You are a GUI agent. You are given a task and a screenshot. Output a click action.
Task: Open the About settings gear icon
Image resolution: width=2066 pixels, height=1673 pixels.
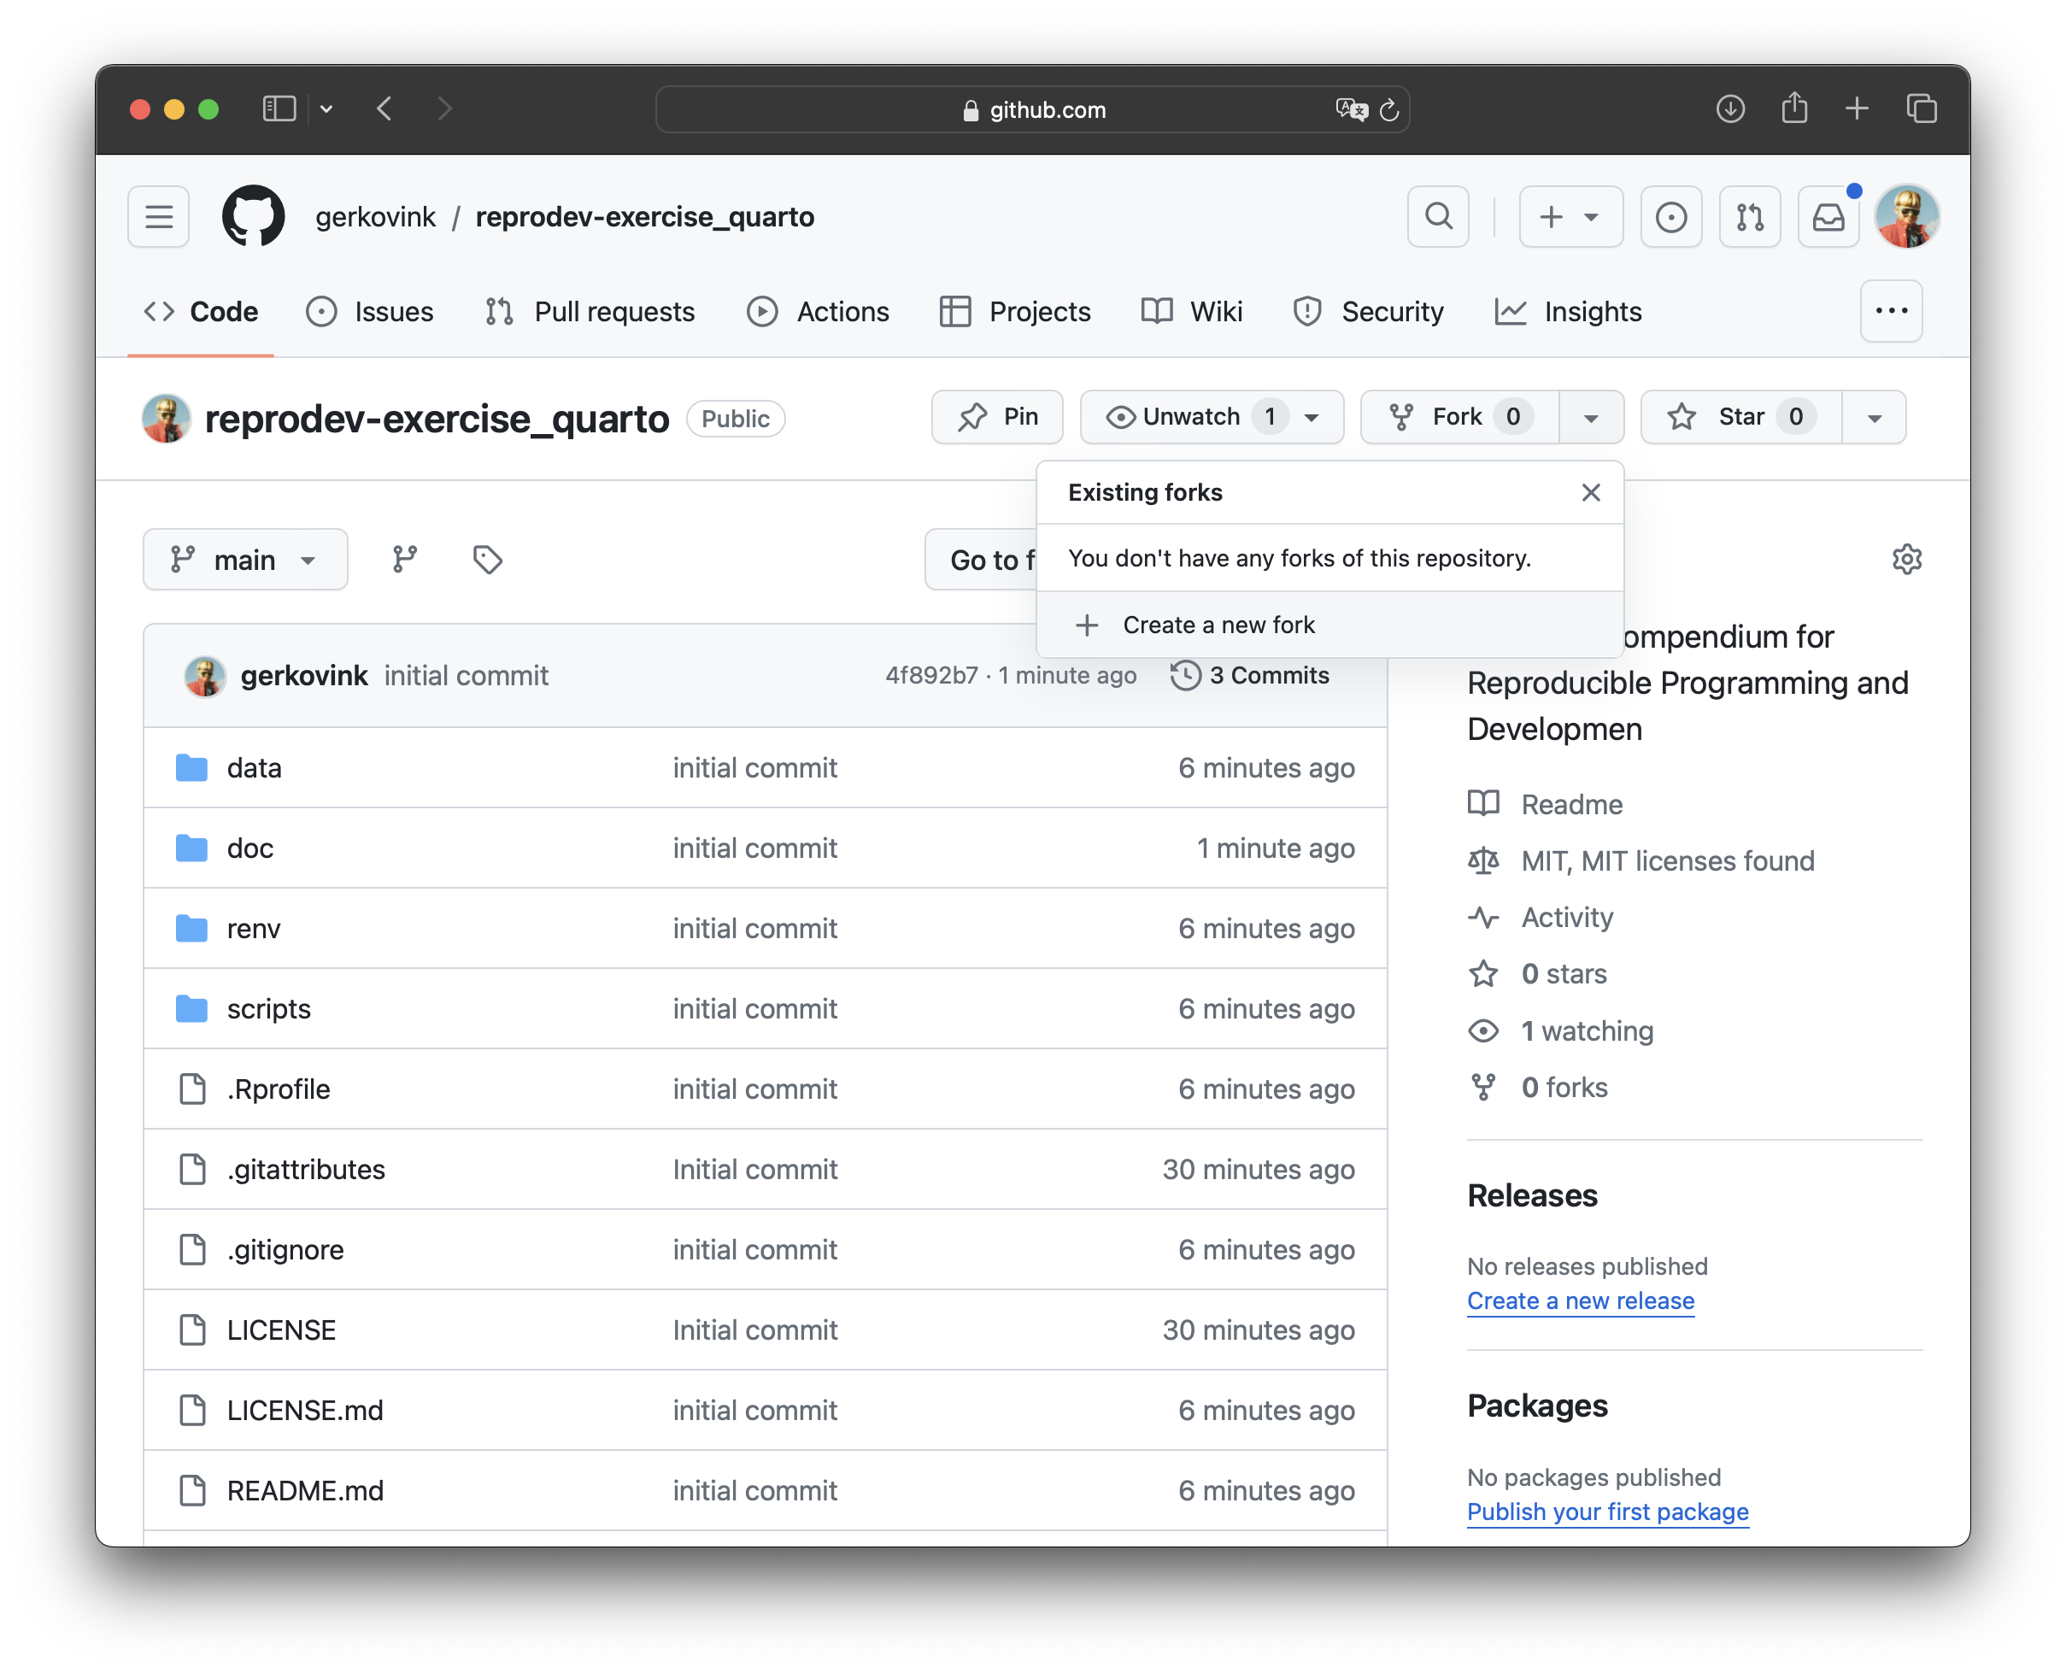point(1907,559)
